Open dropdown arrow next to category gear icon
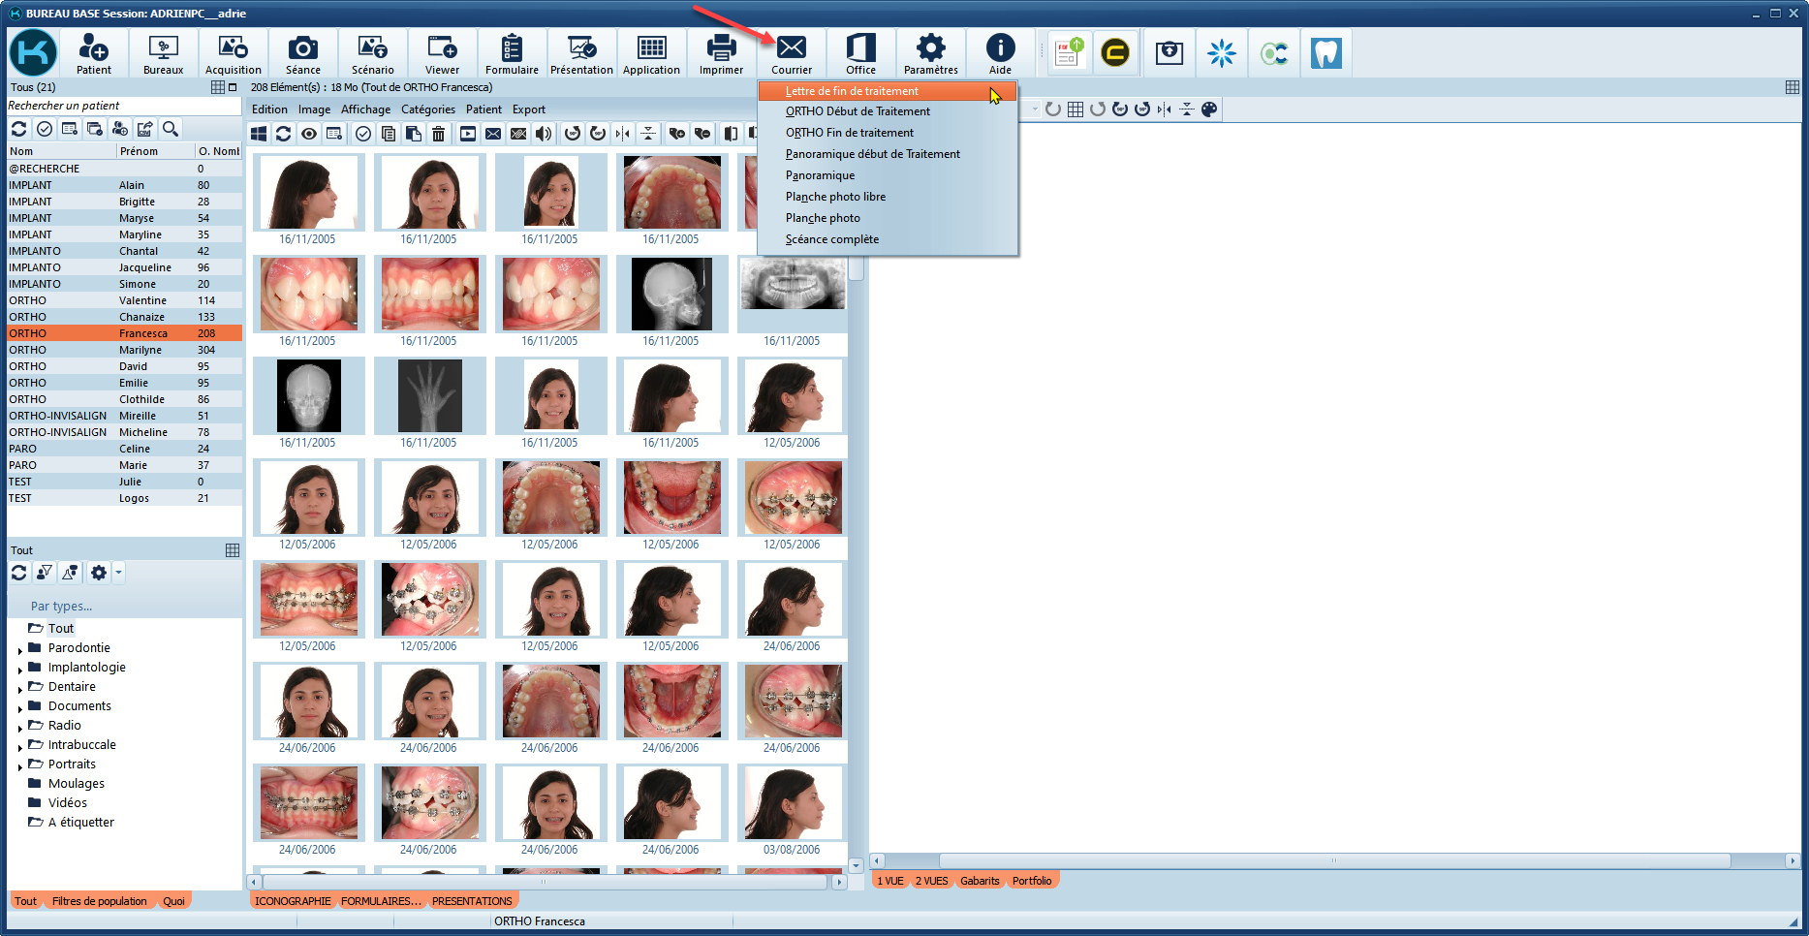 click(118, 573)
